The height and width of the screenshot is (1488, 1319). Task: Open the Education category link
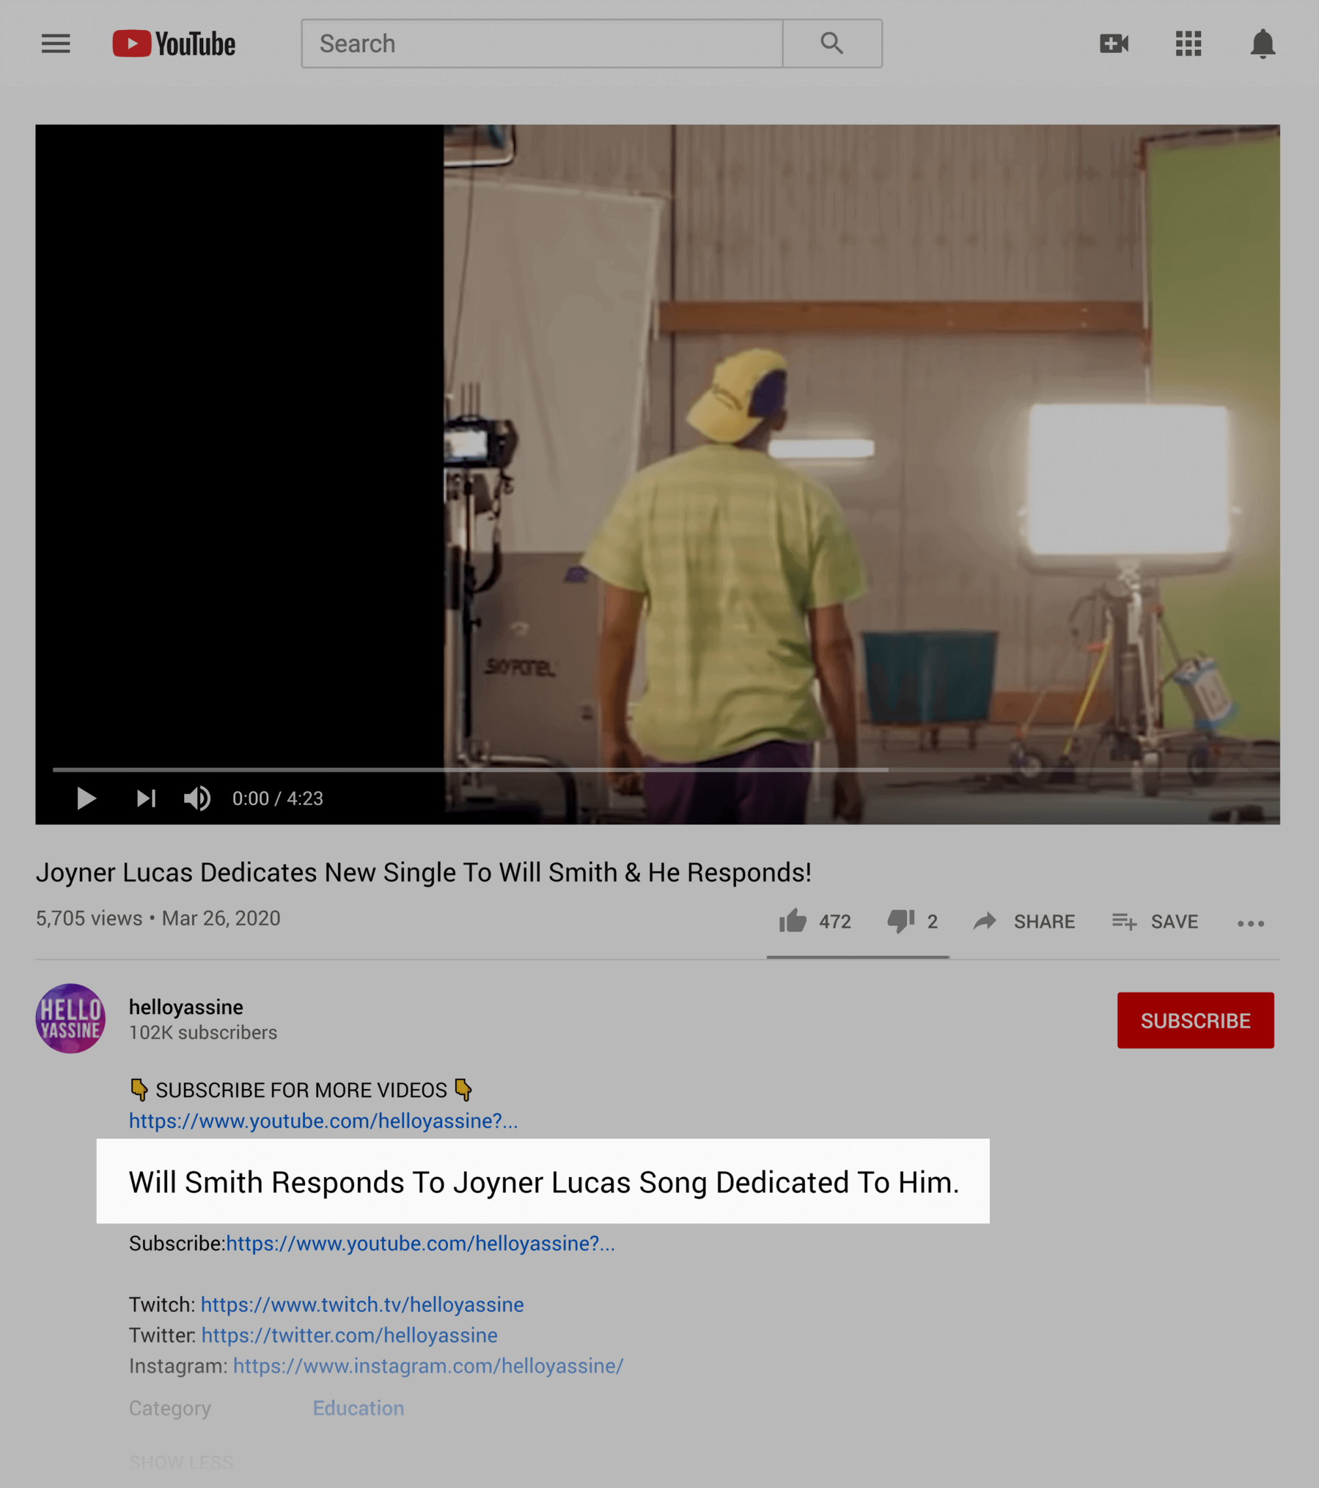(358, 1408)
